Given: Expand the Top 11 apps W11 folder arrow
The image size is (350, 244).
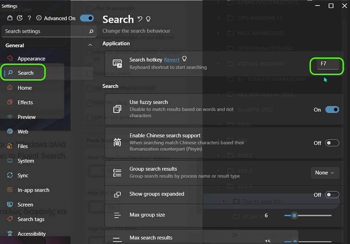Looking at the screenshot, I should [x=224, y=201].
